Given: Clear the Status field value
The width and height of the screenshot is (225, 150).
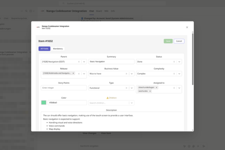Looking at the screenshot, I should (x=174, y=62).
